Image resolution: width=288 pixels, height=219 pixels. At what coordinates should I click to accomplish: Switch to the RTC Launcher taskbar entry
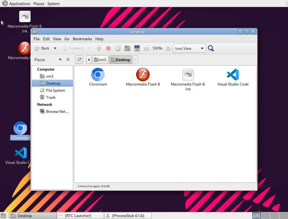80,216
